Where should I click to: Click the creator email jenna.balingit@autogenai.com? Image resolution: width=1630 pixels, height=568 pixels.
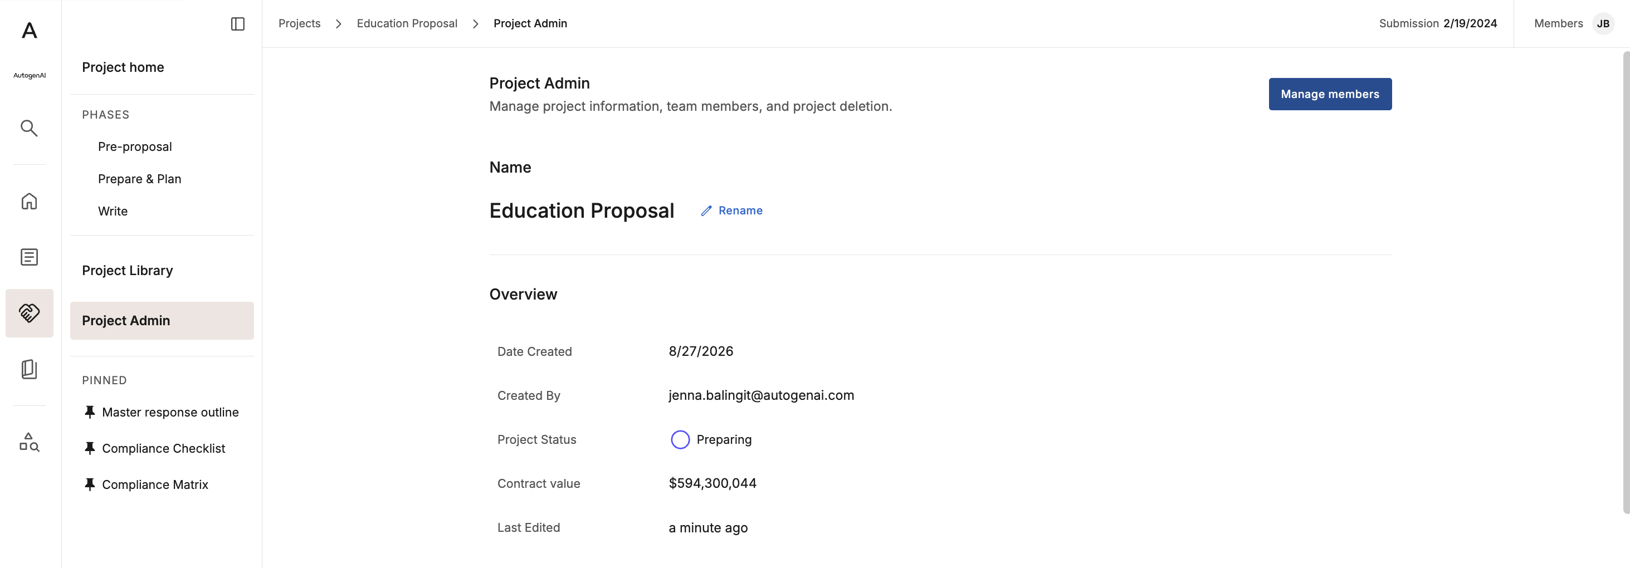(761, 395)
